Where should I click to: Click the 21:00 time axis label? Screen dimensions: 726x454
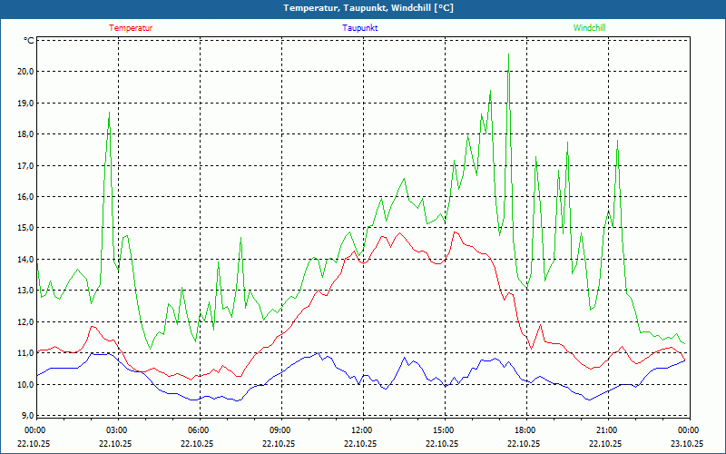607,429
